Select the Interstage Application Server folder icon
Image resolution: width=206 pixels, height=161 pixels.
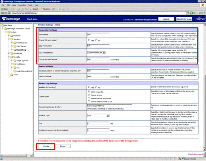pyautogui.click(x=6, y=29)
